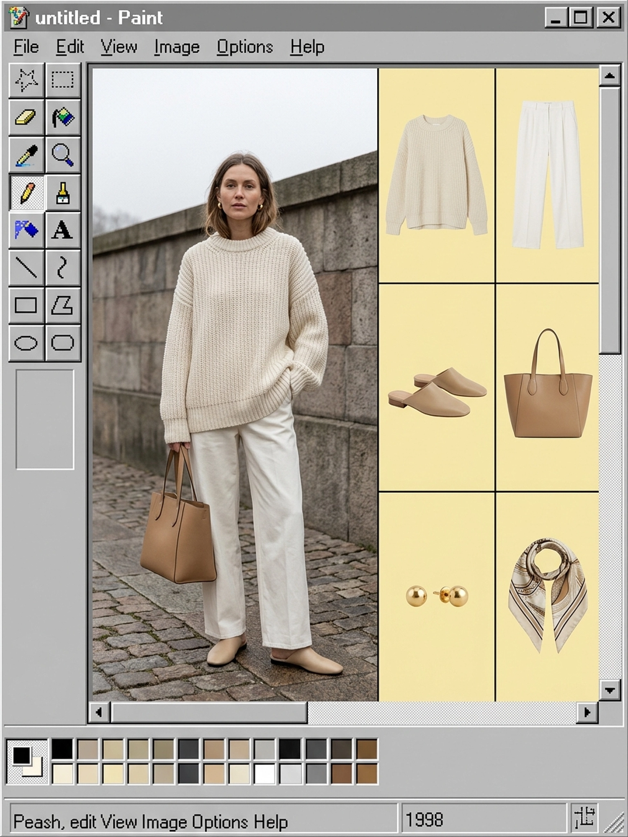The width and height of the screenshot is (628, 837).
Task: Select the Pencil tool
Action: [26, 192]
